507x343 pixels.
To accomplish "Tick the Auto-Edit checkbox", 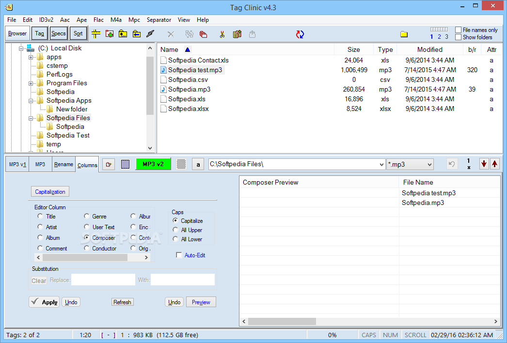I will point(179,255).
